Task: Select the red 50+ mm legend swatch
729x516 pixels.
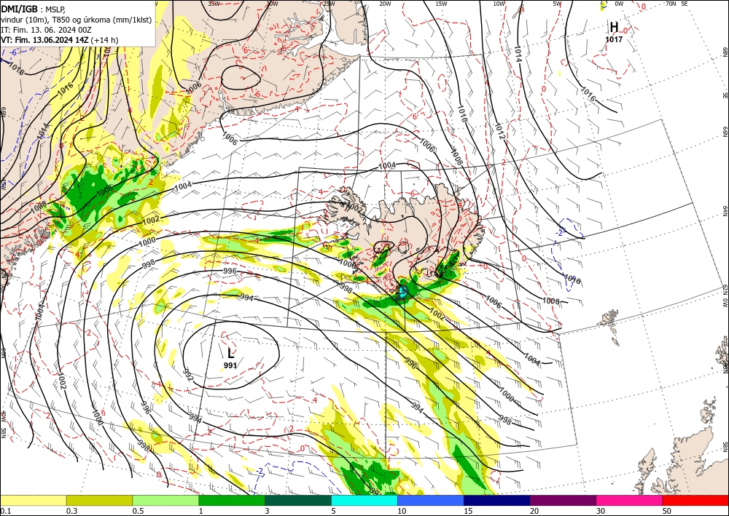Action: pos(695,500)
